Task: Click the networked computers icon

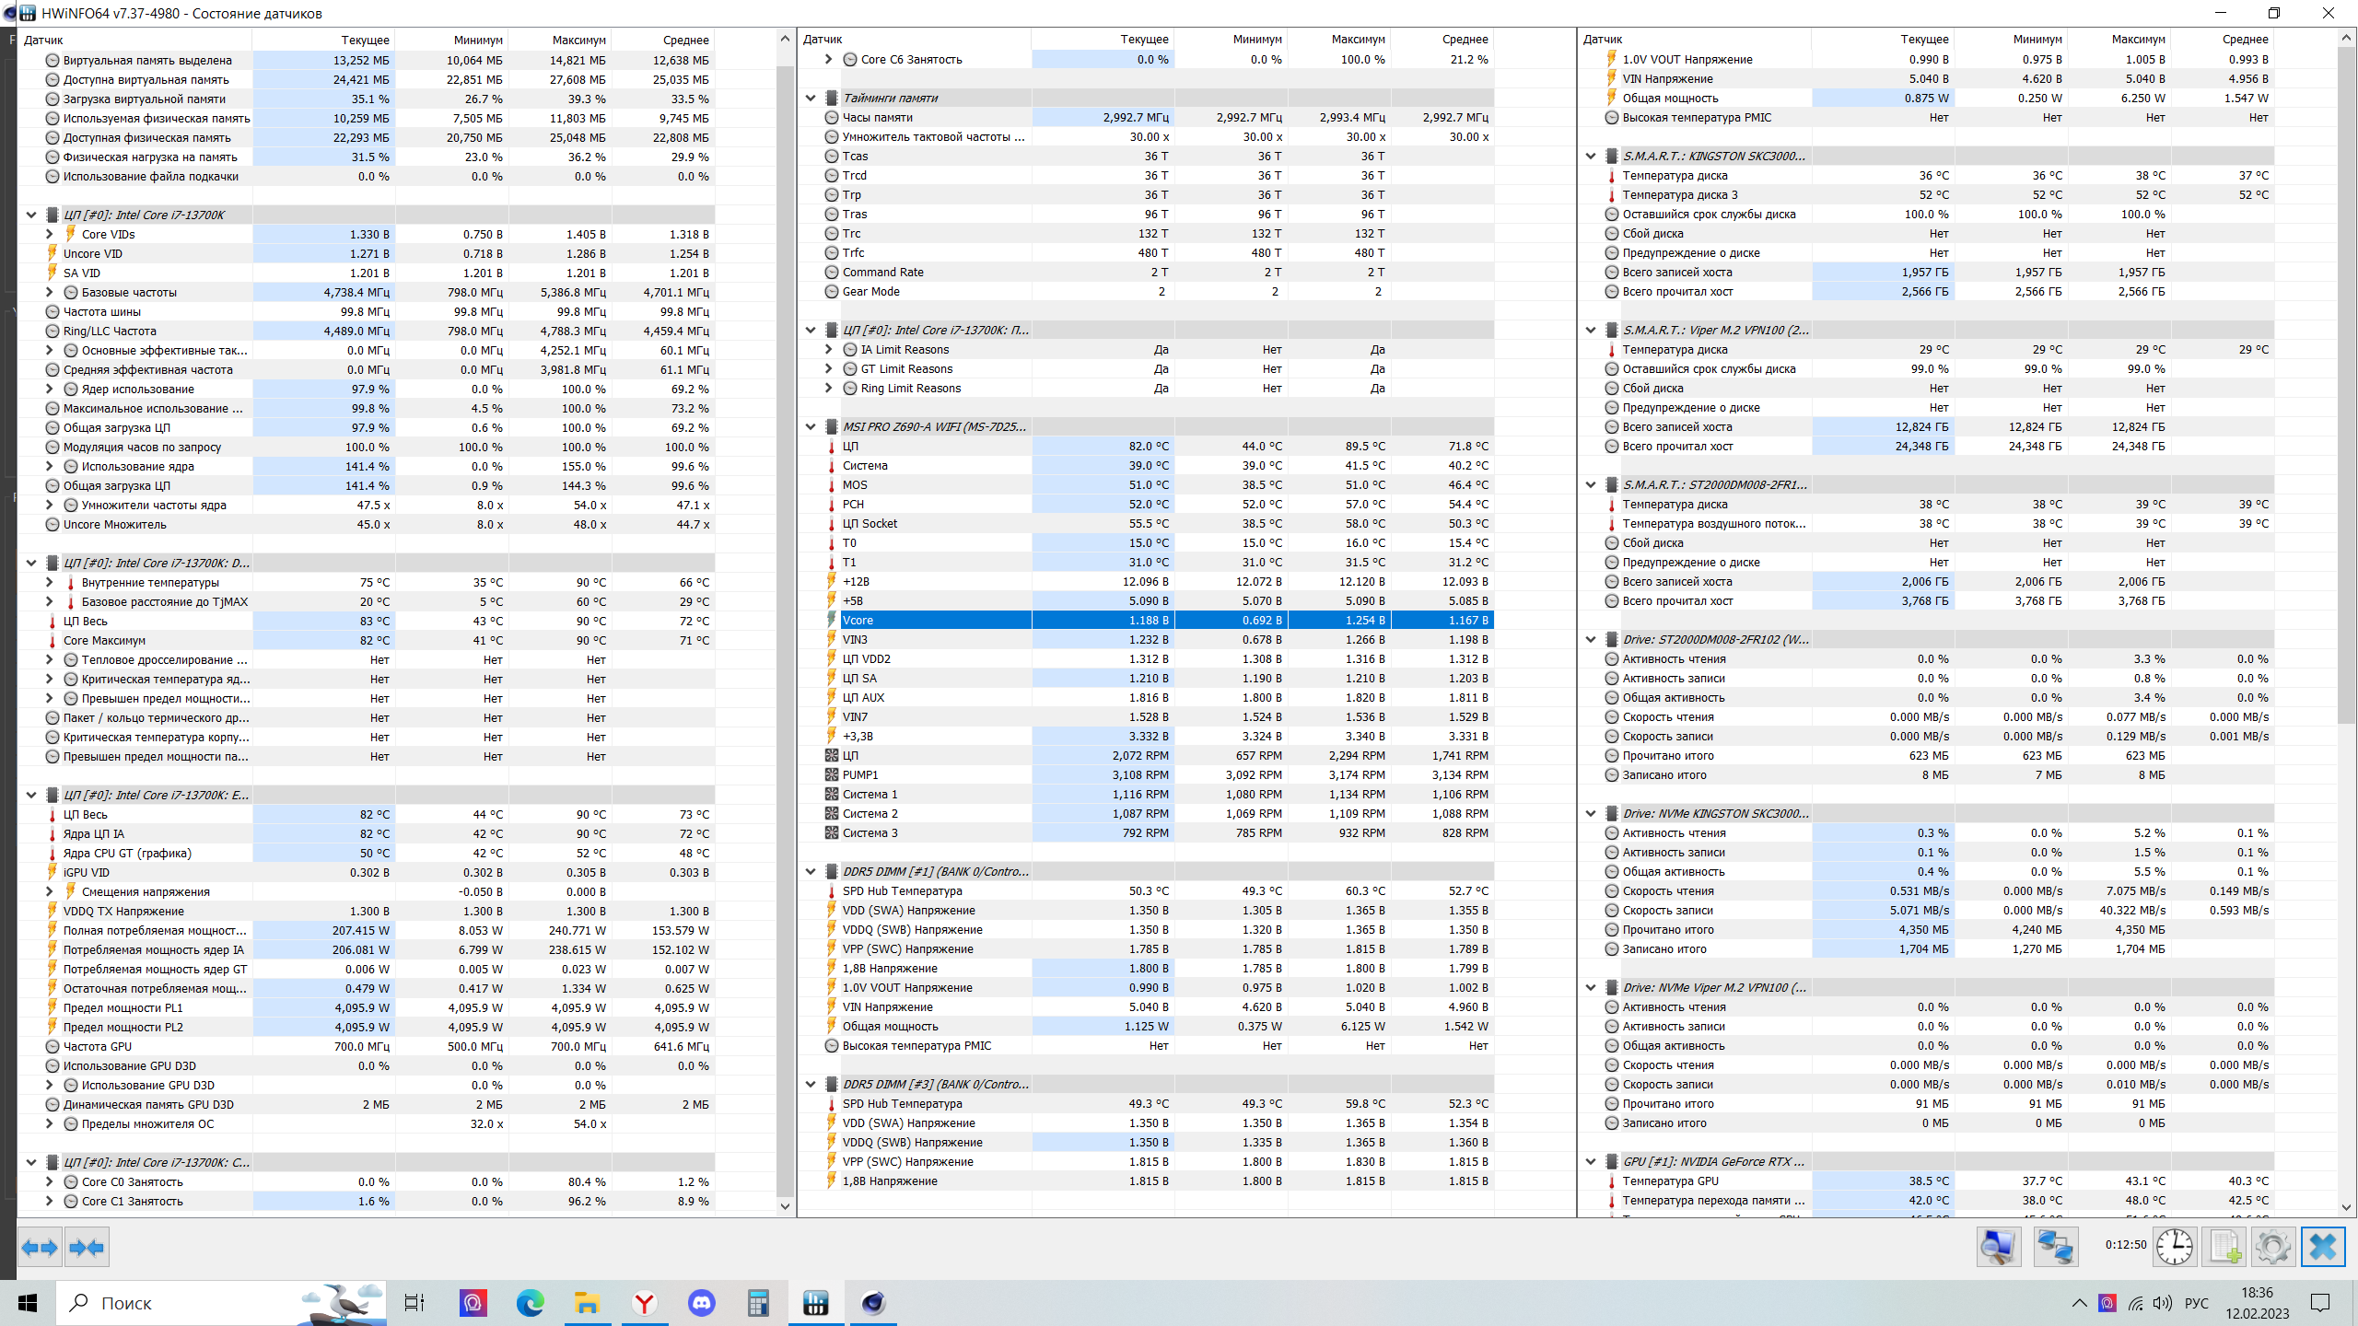Action: [x=2054, y=1248]
